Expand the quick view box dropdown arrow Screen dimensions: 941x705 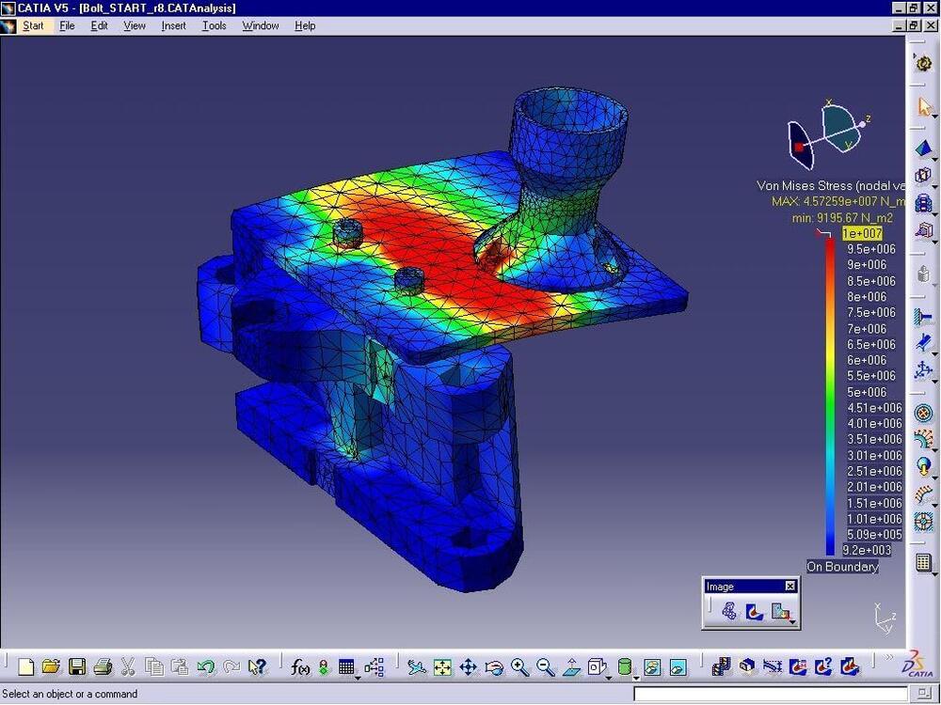[610, 676]
